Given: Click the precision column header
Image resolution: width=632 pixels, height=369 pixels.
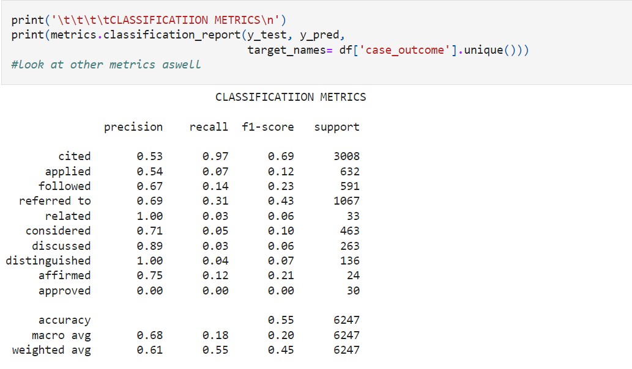Looking at the screenshot, I should [x=133, y=127].
